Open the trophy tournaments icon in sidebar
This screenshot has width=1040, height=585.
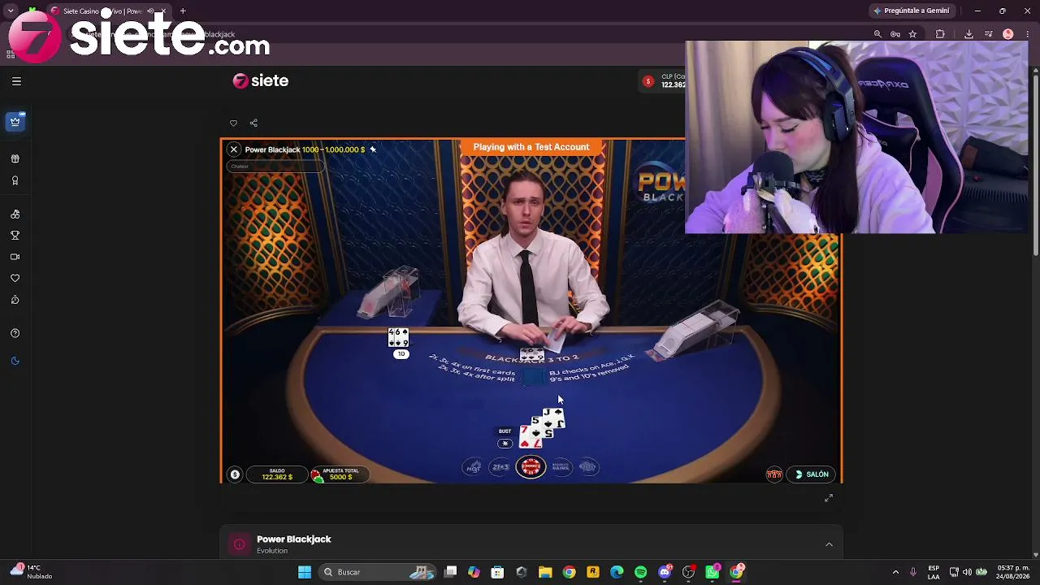click(15, 236)
